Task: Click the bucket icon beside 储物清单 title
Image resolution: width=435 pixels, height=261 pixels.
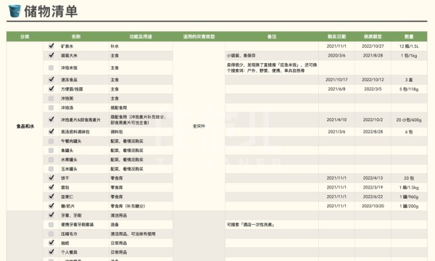Action: point(14,11)
